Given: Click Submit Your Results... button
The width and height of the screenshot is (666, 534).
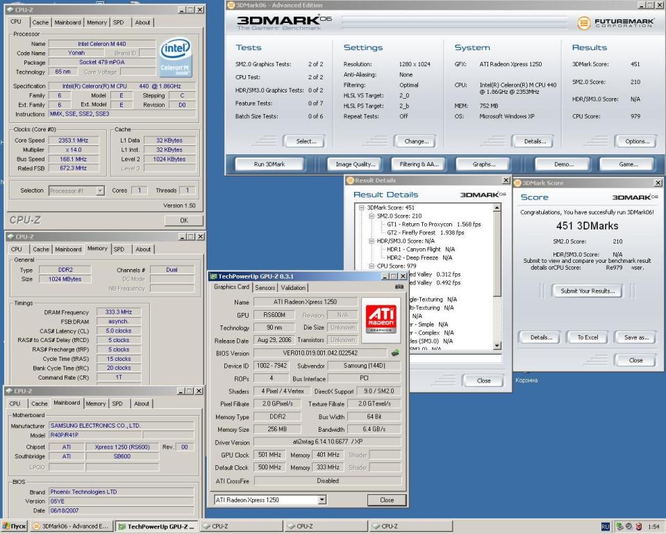Looking at the screenshot, I should (x=588, y=291).
